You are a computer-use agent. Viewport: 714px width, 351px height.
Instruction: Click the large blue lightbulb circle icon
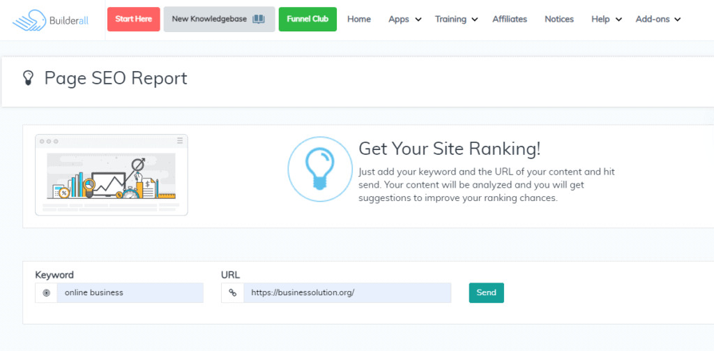[x=320, y=169]
